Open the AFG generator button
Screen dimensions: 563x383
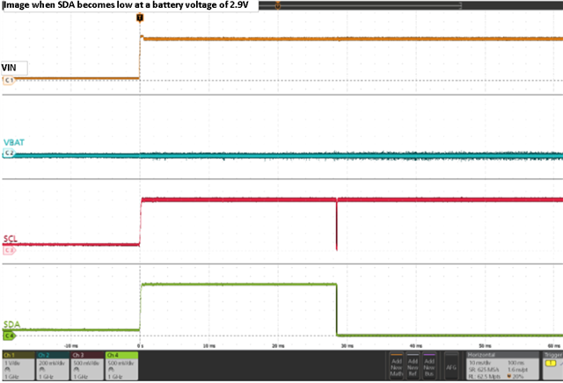[451, 366]
